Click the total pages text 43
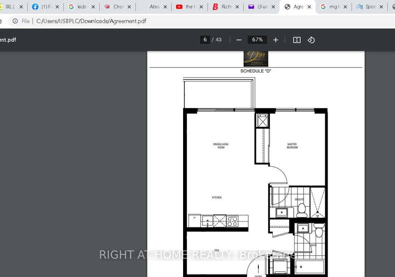 click(218, 40)
